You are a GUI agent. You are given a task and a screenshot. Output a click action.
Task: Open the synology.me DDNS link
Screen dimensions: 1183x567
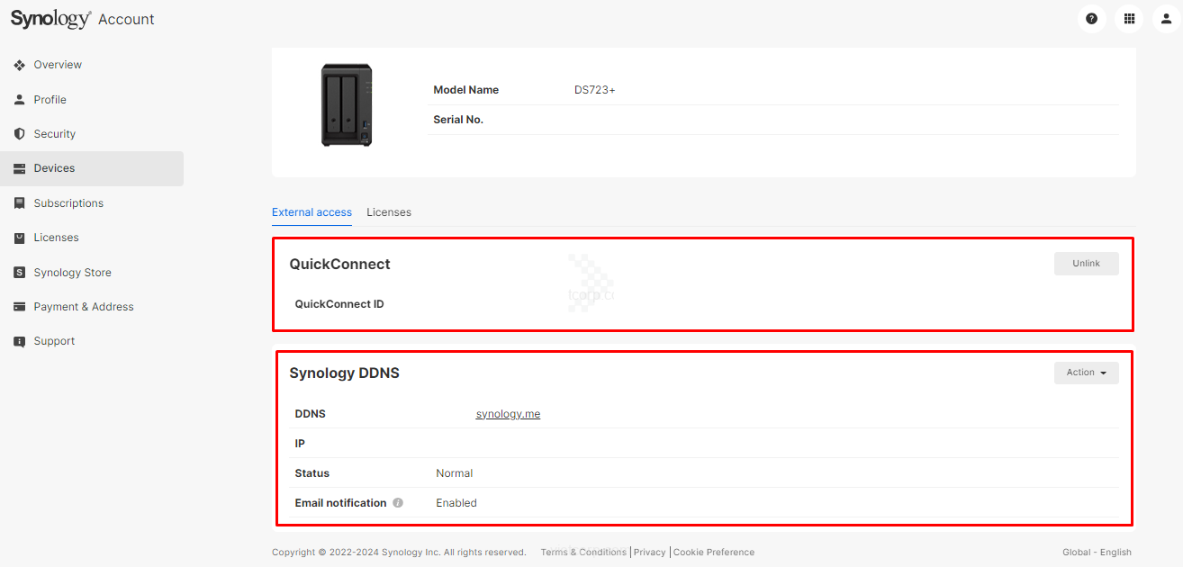(x=508, y=413)
